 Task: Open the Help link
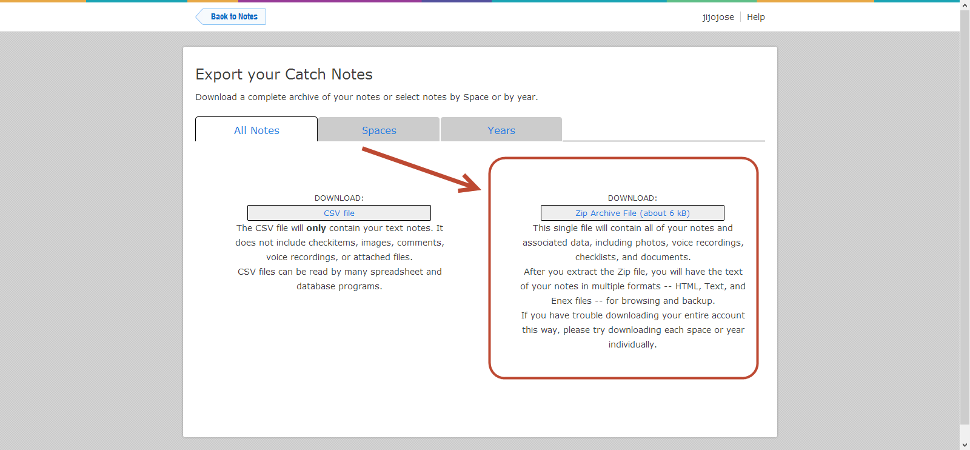755,17
